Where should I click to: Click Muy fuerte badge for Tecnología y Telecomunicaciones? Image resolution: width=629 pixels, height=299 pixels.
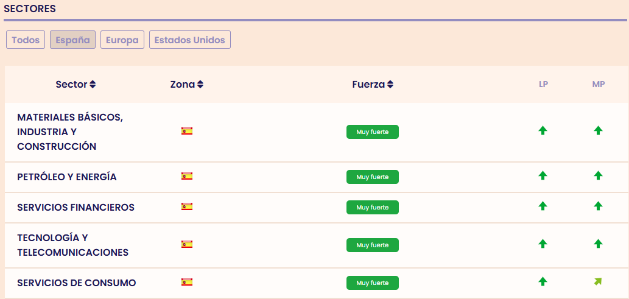(372, 245)
